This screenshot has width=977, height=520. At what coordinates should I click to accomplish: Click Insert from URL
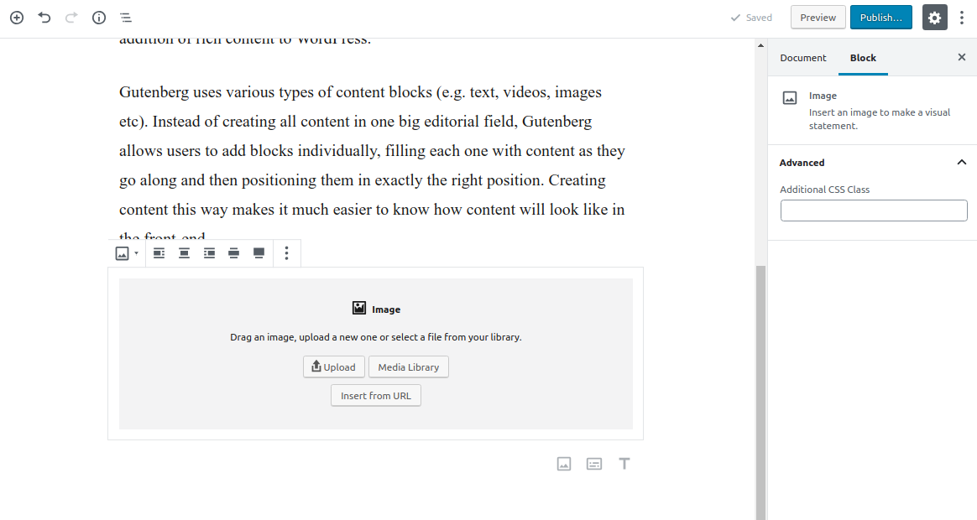(x=375, y=395)
